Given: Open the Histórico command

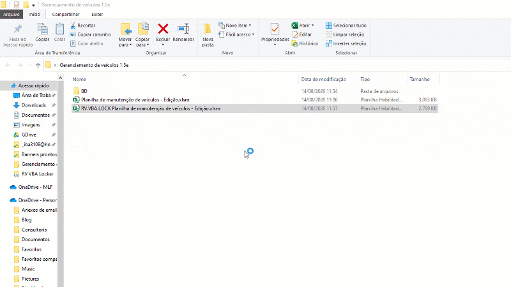Looking at the screenshot, I should click(x=305, y=43).
